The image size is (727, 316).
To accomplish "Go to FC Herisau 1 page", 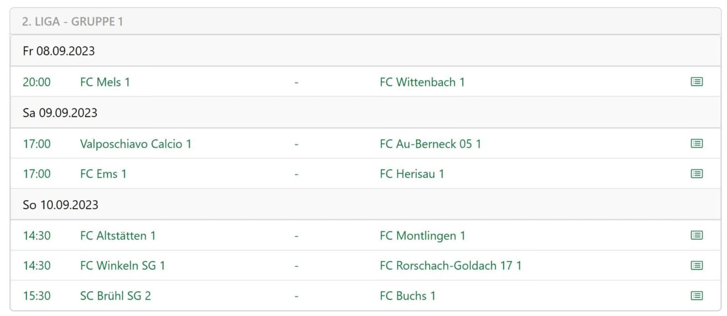I will pyautogui.click(x=412, y=174).
